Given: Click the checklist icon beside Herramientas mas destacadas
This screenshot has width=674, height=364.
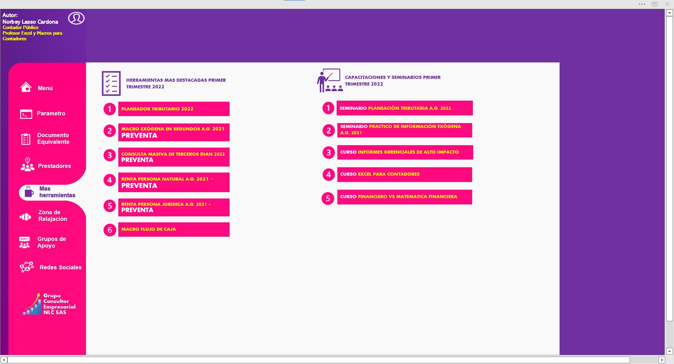Looking at the screenshot, I should [111, 83].
